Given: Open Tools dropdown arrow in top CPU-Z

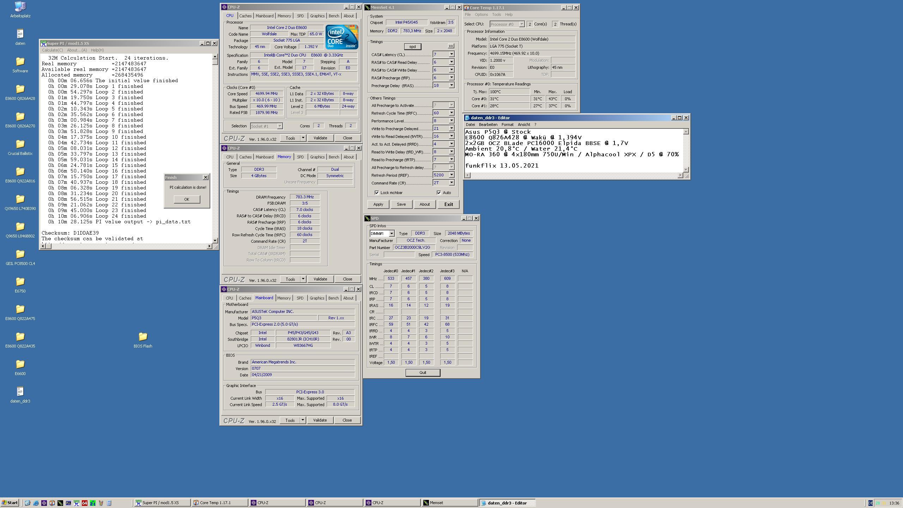Looking at the screenshot, I should tap(303, 138).
